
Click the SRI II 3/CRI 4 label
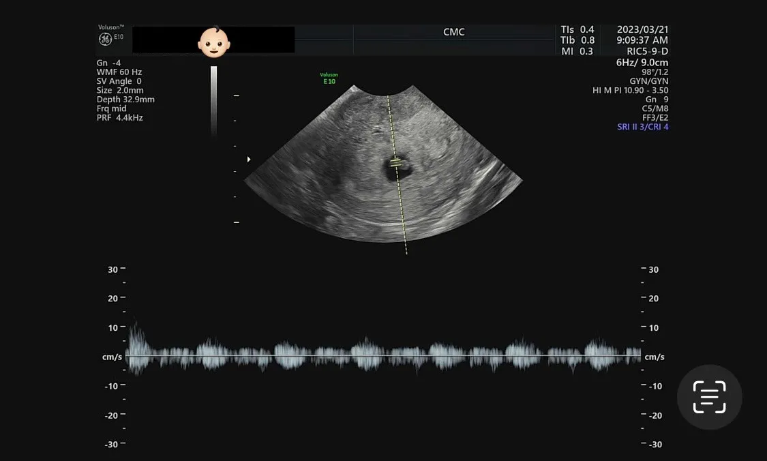(x=643, y=127)
